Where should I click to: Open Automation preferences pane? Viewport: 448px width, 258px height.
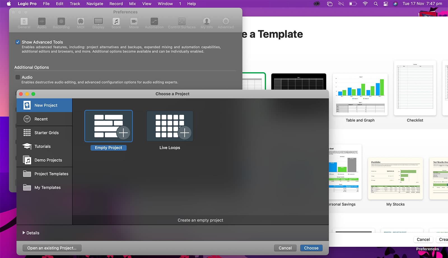[154, 23]
